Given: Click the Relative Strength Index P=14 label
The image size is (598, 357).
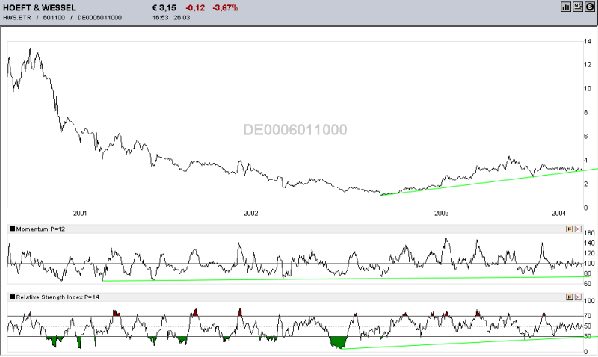Looking at the screenshot, I should 58,297.
